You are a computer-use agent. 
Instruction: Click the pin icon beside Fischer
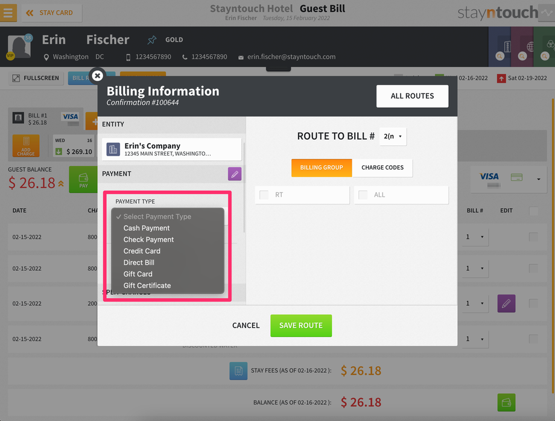[152, 40]
